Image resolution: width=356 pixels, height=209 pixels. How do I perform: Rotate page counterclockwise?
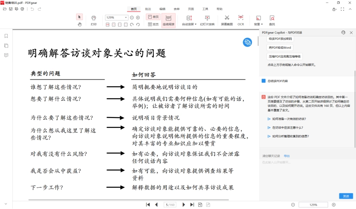tap(138, 24)
